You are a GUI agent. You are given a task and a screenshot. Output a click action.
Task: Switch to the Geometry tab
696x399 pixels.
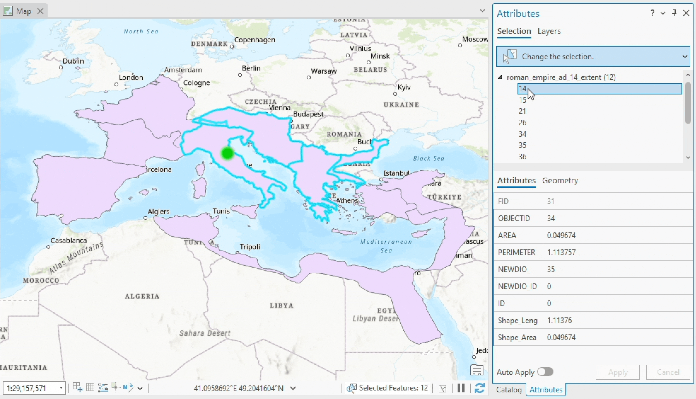[560, 180]
